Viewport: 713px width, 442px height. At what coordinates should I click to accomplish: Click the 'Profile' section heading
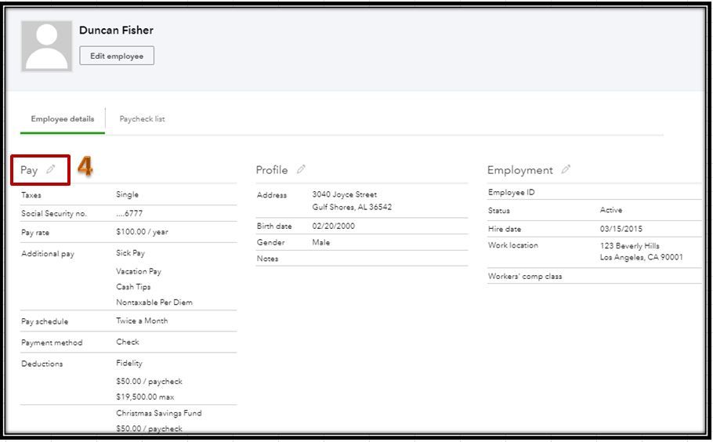coord(272,170)
